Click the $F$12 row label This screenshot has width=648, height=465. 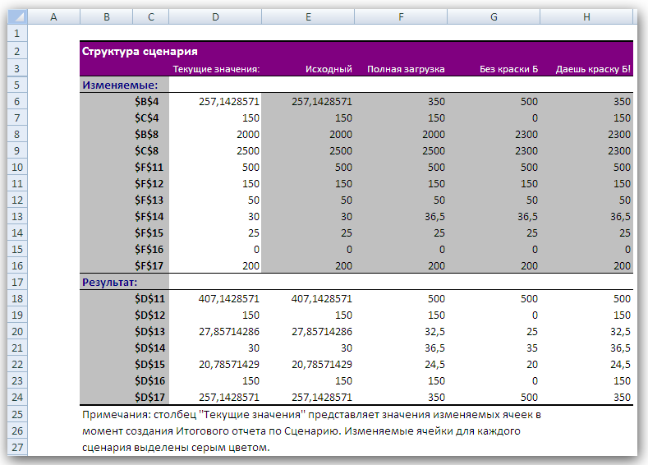[149, 184]
